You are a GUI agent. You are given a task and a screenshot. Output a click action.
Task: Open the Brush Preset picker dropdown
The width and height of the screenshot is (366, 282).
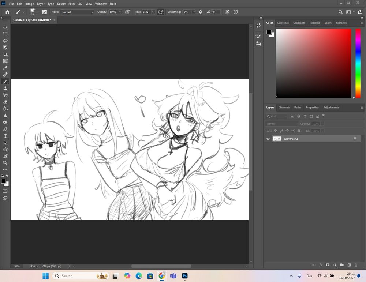(x=38, y=12)
